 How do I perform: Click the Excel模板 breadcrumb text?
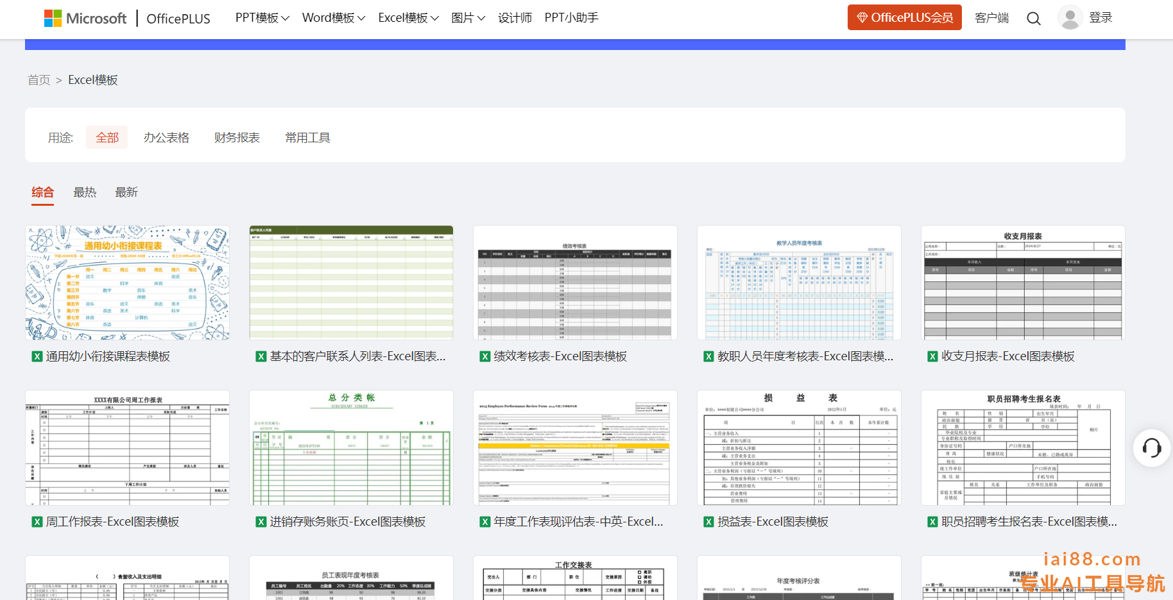tap(93, 80)
